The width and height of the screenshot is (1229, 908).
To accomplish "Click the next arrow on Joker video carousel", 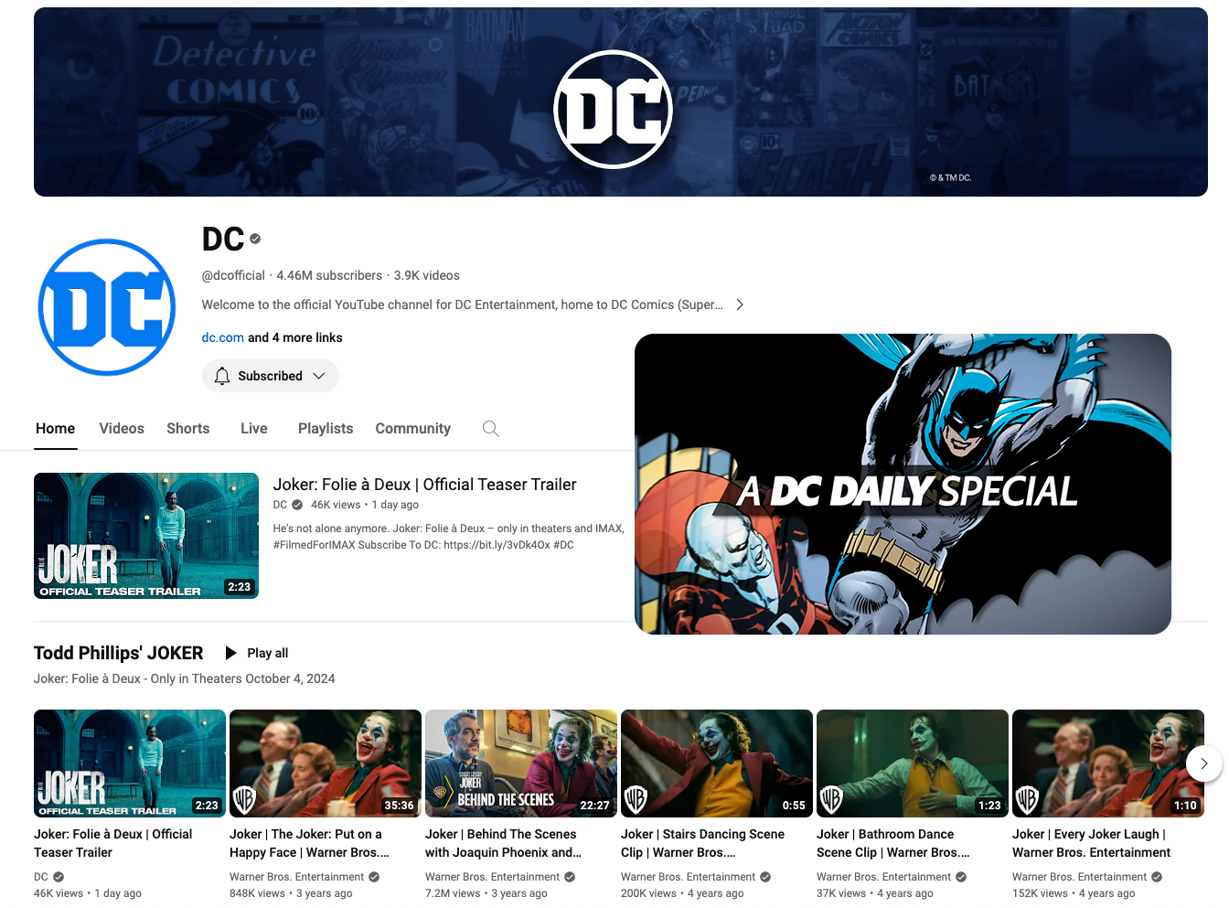I will coord(1204,764).
